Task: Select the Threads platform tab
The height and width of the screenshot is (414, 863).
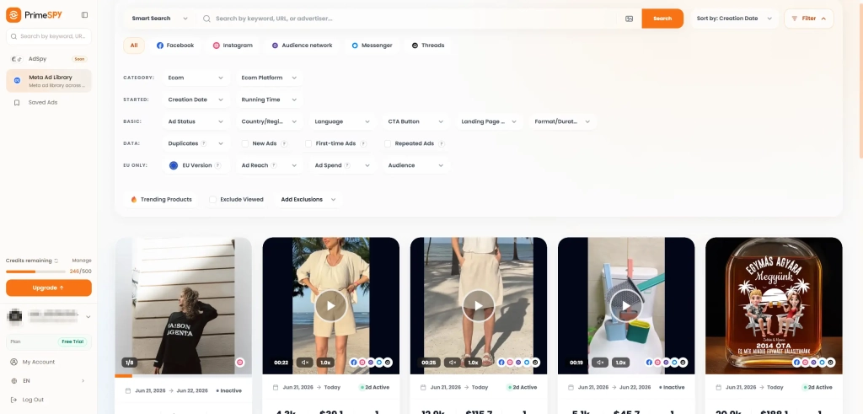Action: point(427,46)
